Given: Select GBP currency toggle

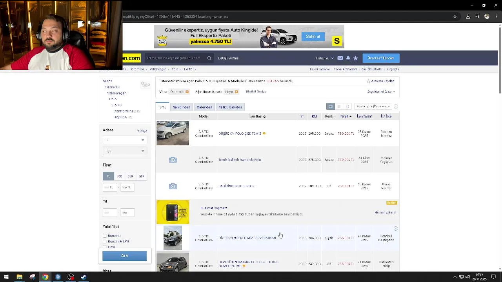Looking at the screenshot, I should 141,176.
